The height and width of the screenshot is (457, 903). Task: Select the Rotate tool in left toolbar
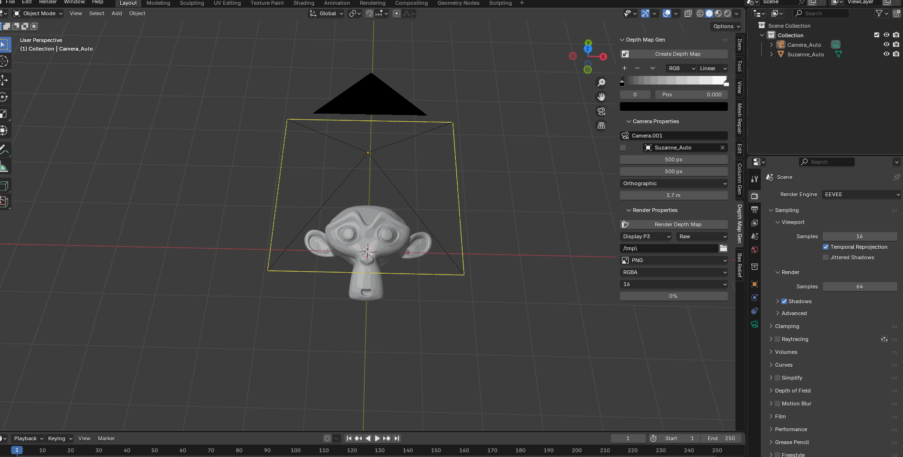(x=4, y=97)
